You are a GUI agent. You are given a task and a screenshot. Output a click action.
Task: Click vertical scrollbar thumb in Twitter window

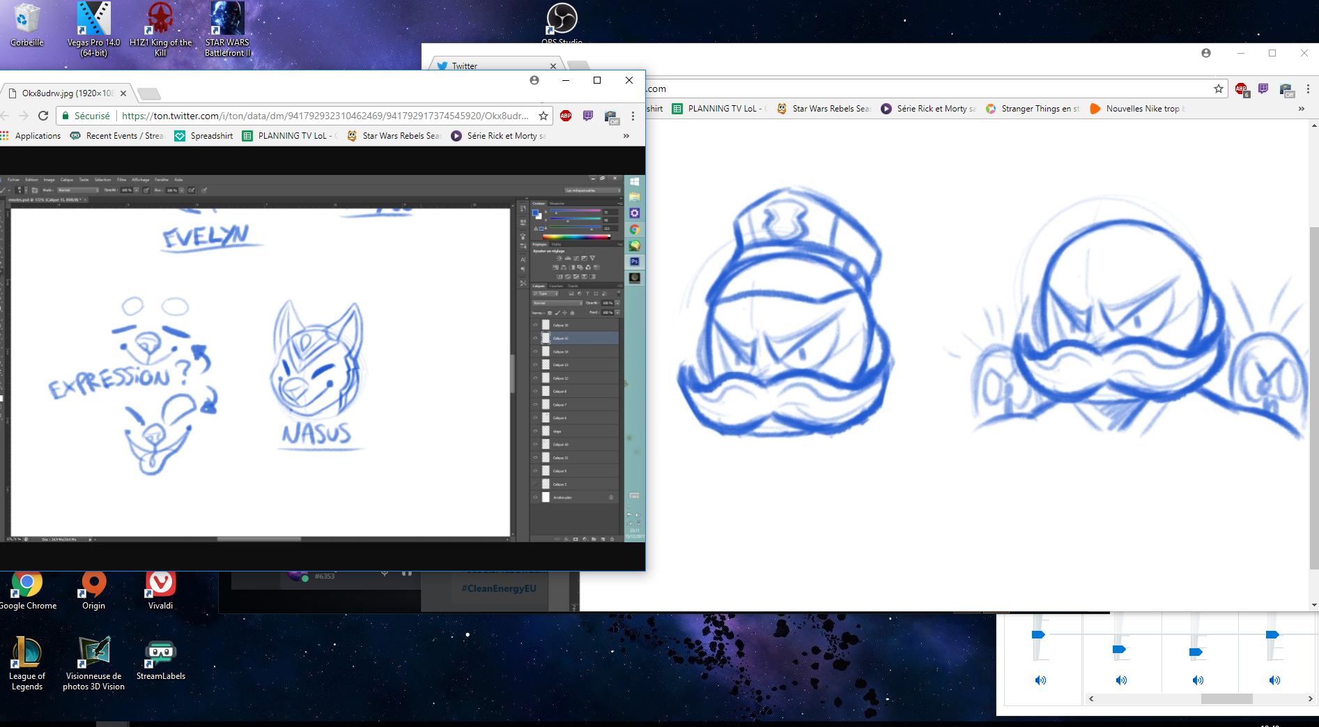point(1314,397)
